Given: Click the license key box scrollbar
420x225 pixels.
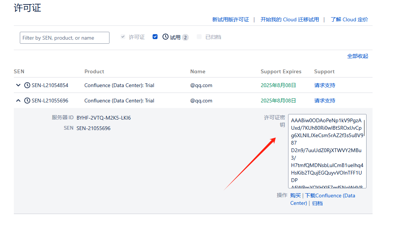Looking at the screenshot, I should [364, 128].
